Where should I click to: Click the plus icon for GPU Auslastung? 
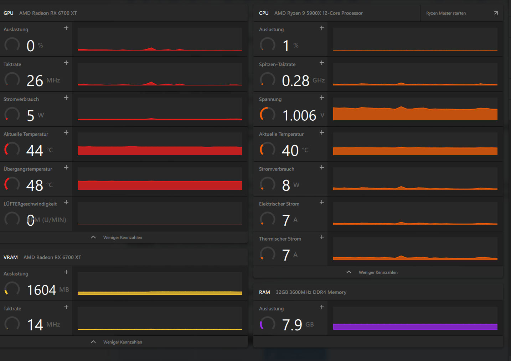click(x=66, y=28)
